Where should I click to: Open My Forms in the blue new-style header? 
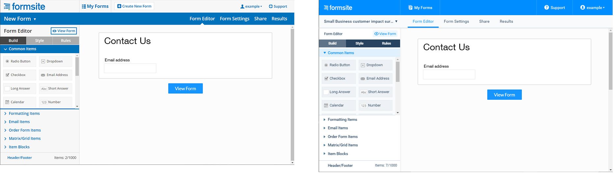420,8
